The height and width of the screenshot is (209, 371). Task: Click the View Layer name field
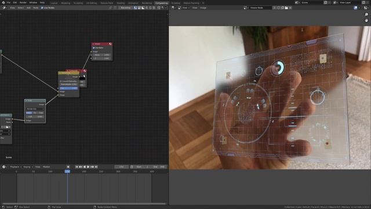point(350,2)
